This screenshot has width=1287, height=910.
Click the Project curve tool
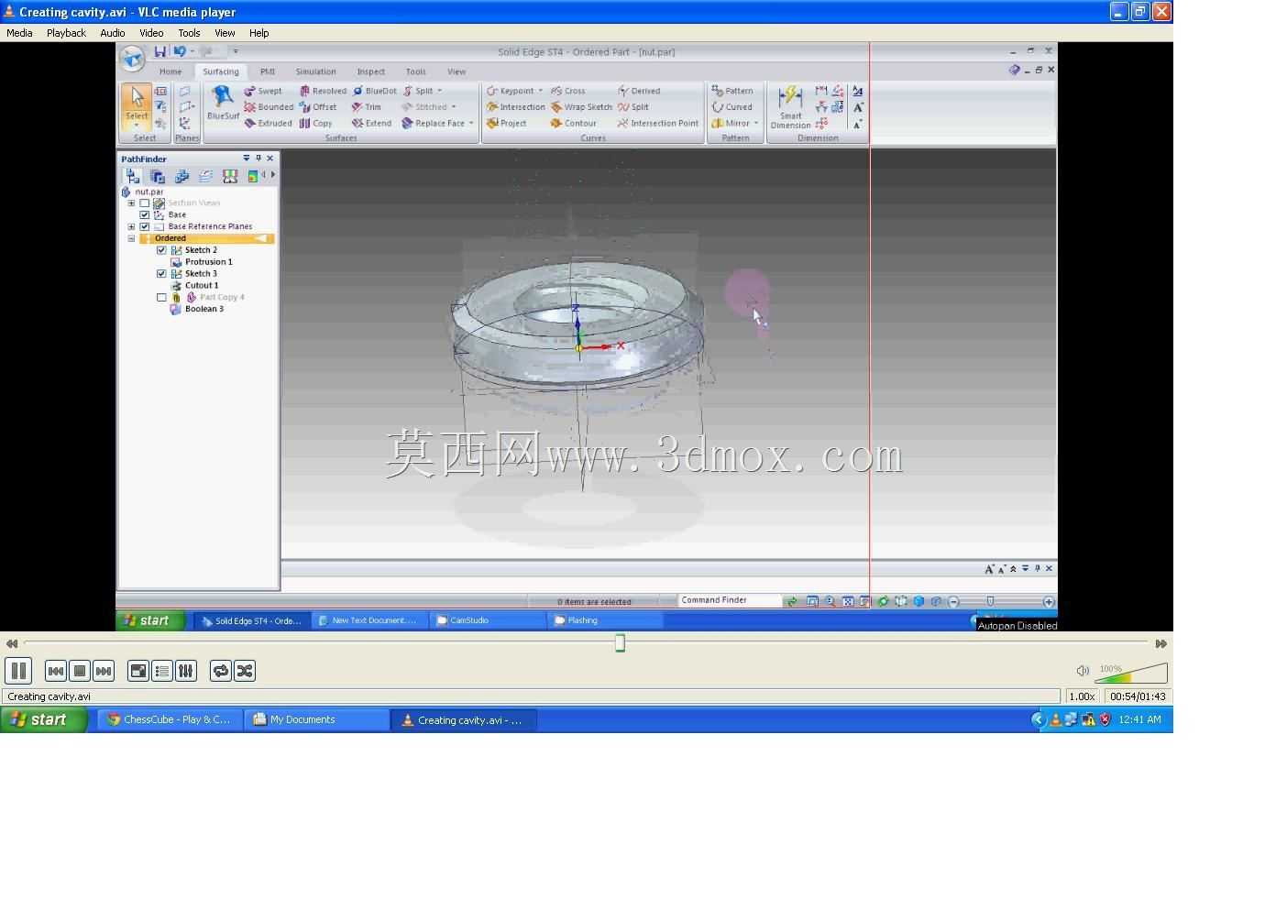(x=507, y=124)
